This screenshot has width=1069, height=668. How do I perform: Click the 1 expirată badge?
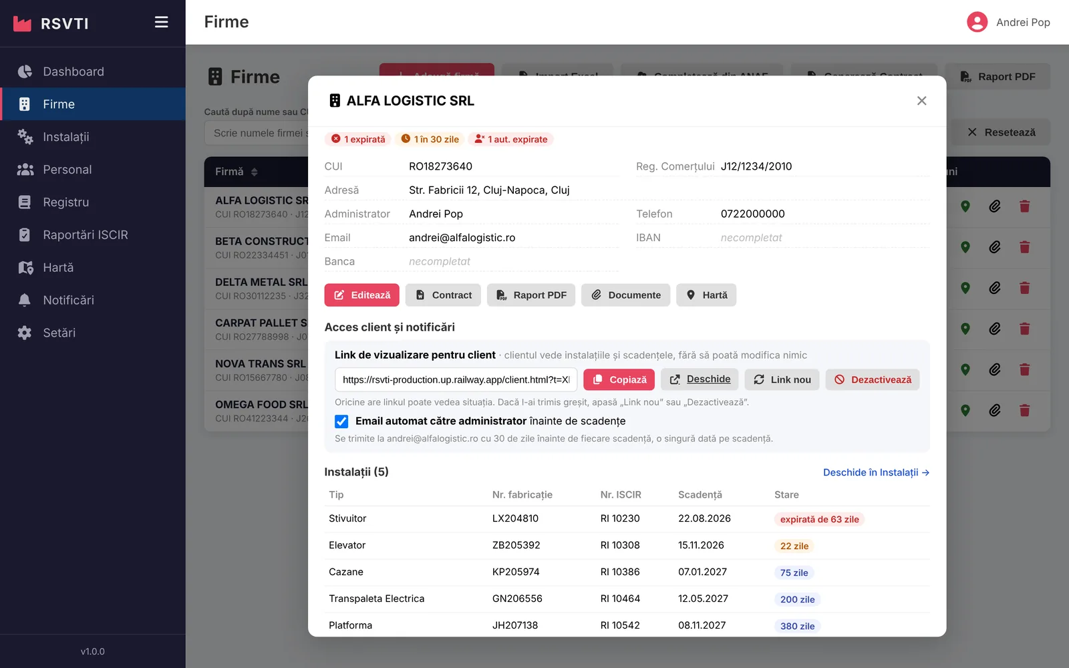pyautogui.click(x=359, y=139)
